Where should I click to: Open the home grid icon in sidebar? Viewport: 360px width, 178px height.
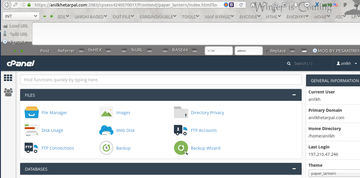[x=8, y=78]
